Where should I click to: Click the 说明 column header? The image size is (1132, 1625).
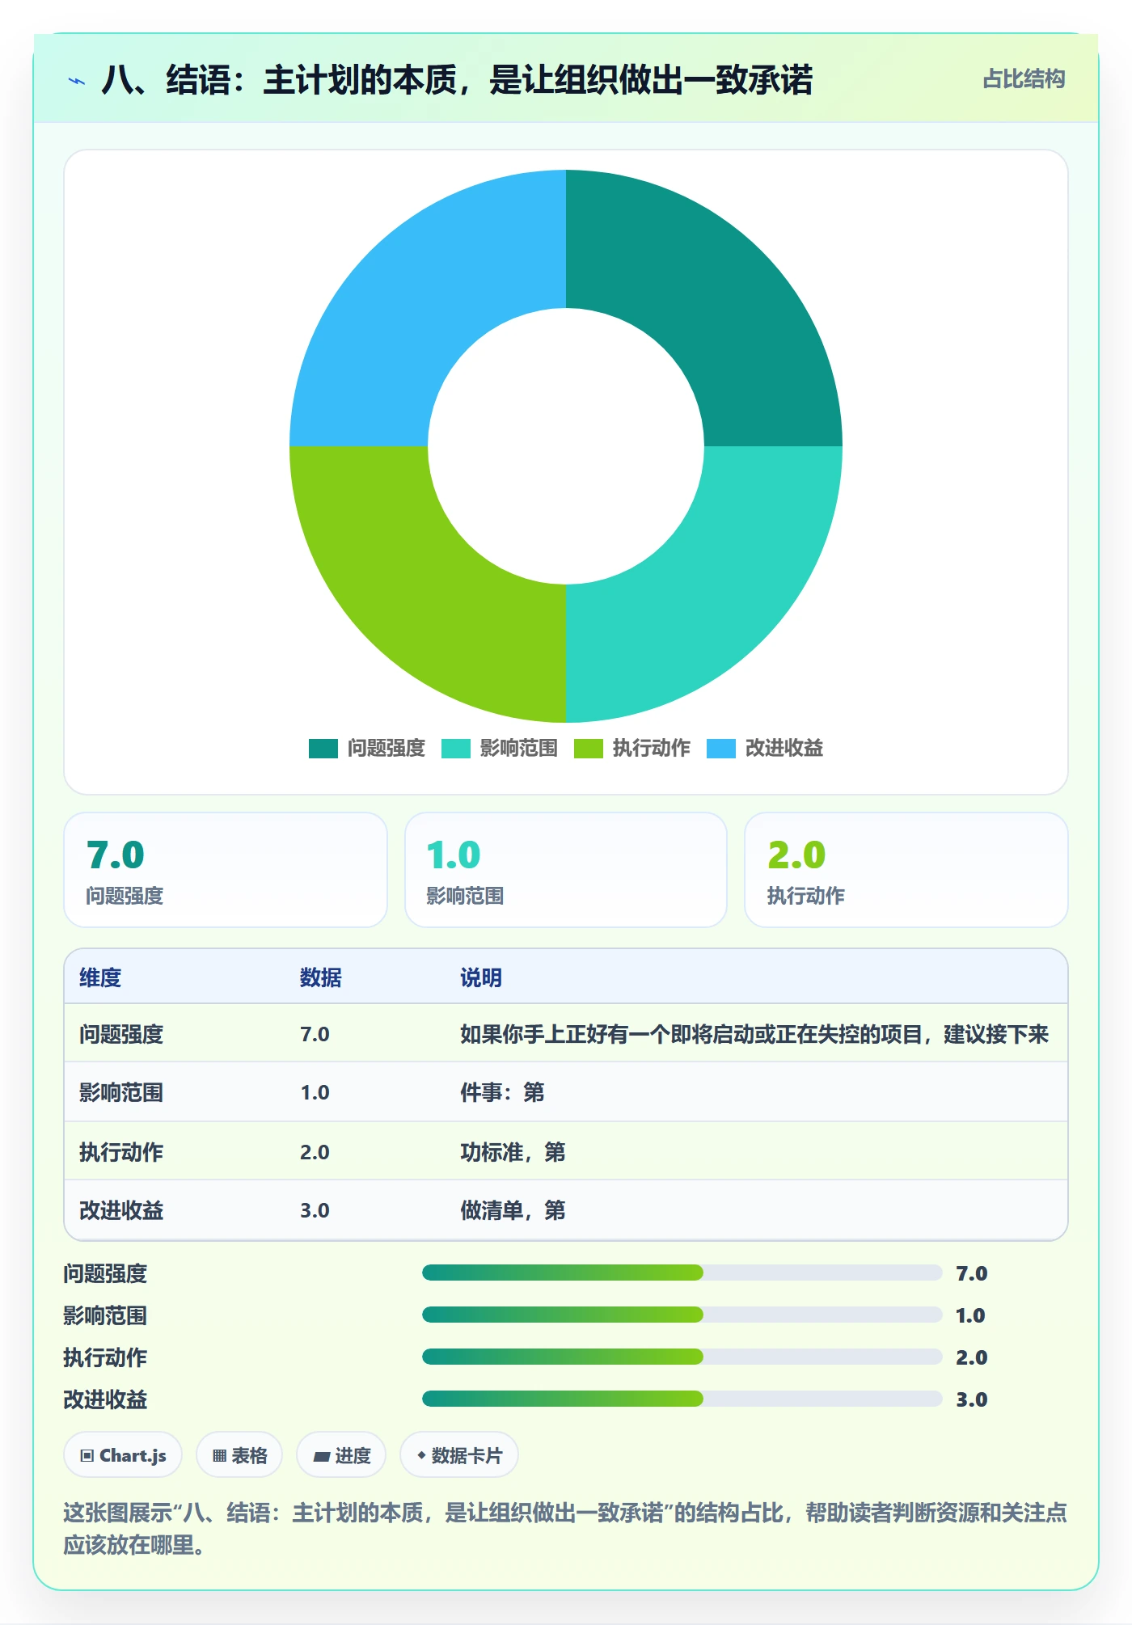(481, 977)
